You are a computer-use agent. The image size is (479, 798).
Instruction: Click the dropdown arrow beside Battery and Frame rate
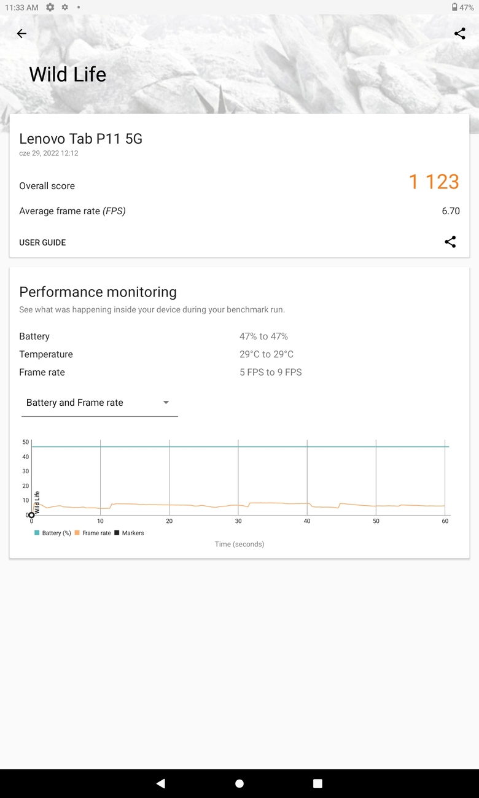pyautogui.click(x=166, y=403)
